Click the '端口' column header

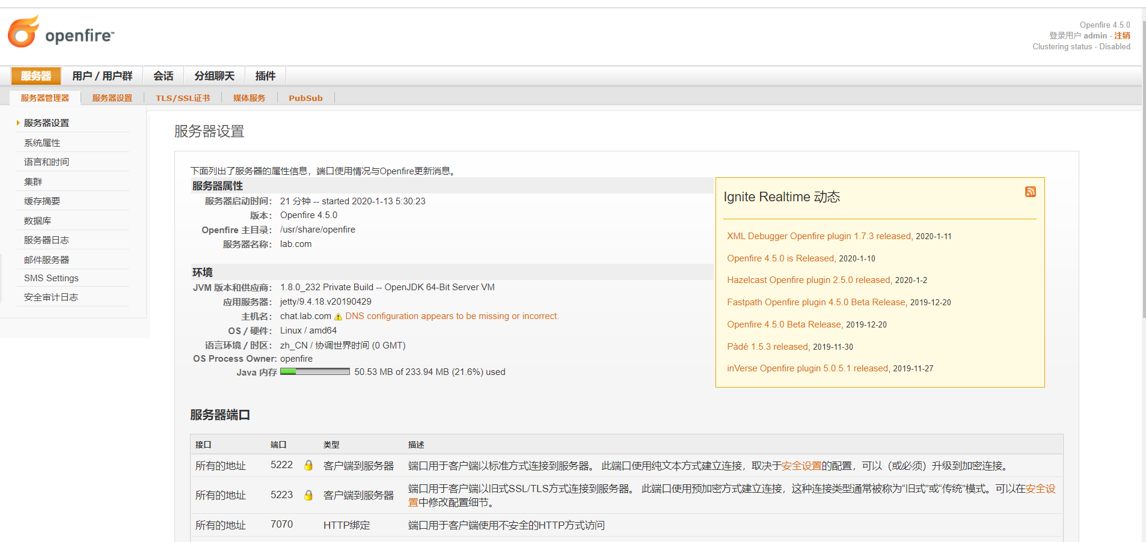pyautogui.click(x=278, y=445)
